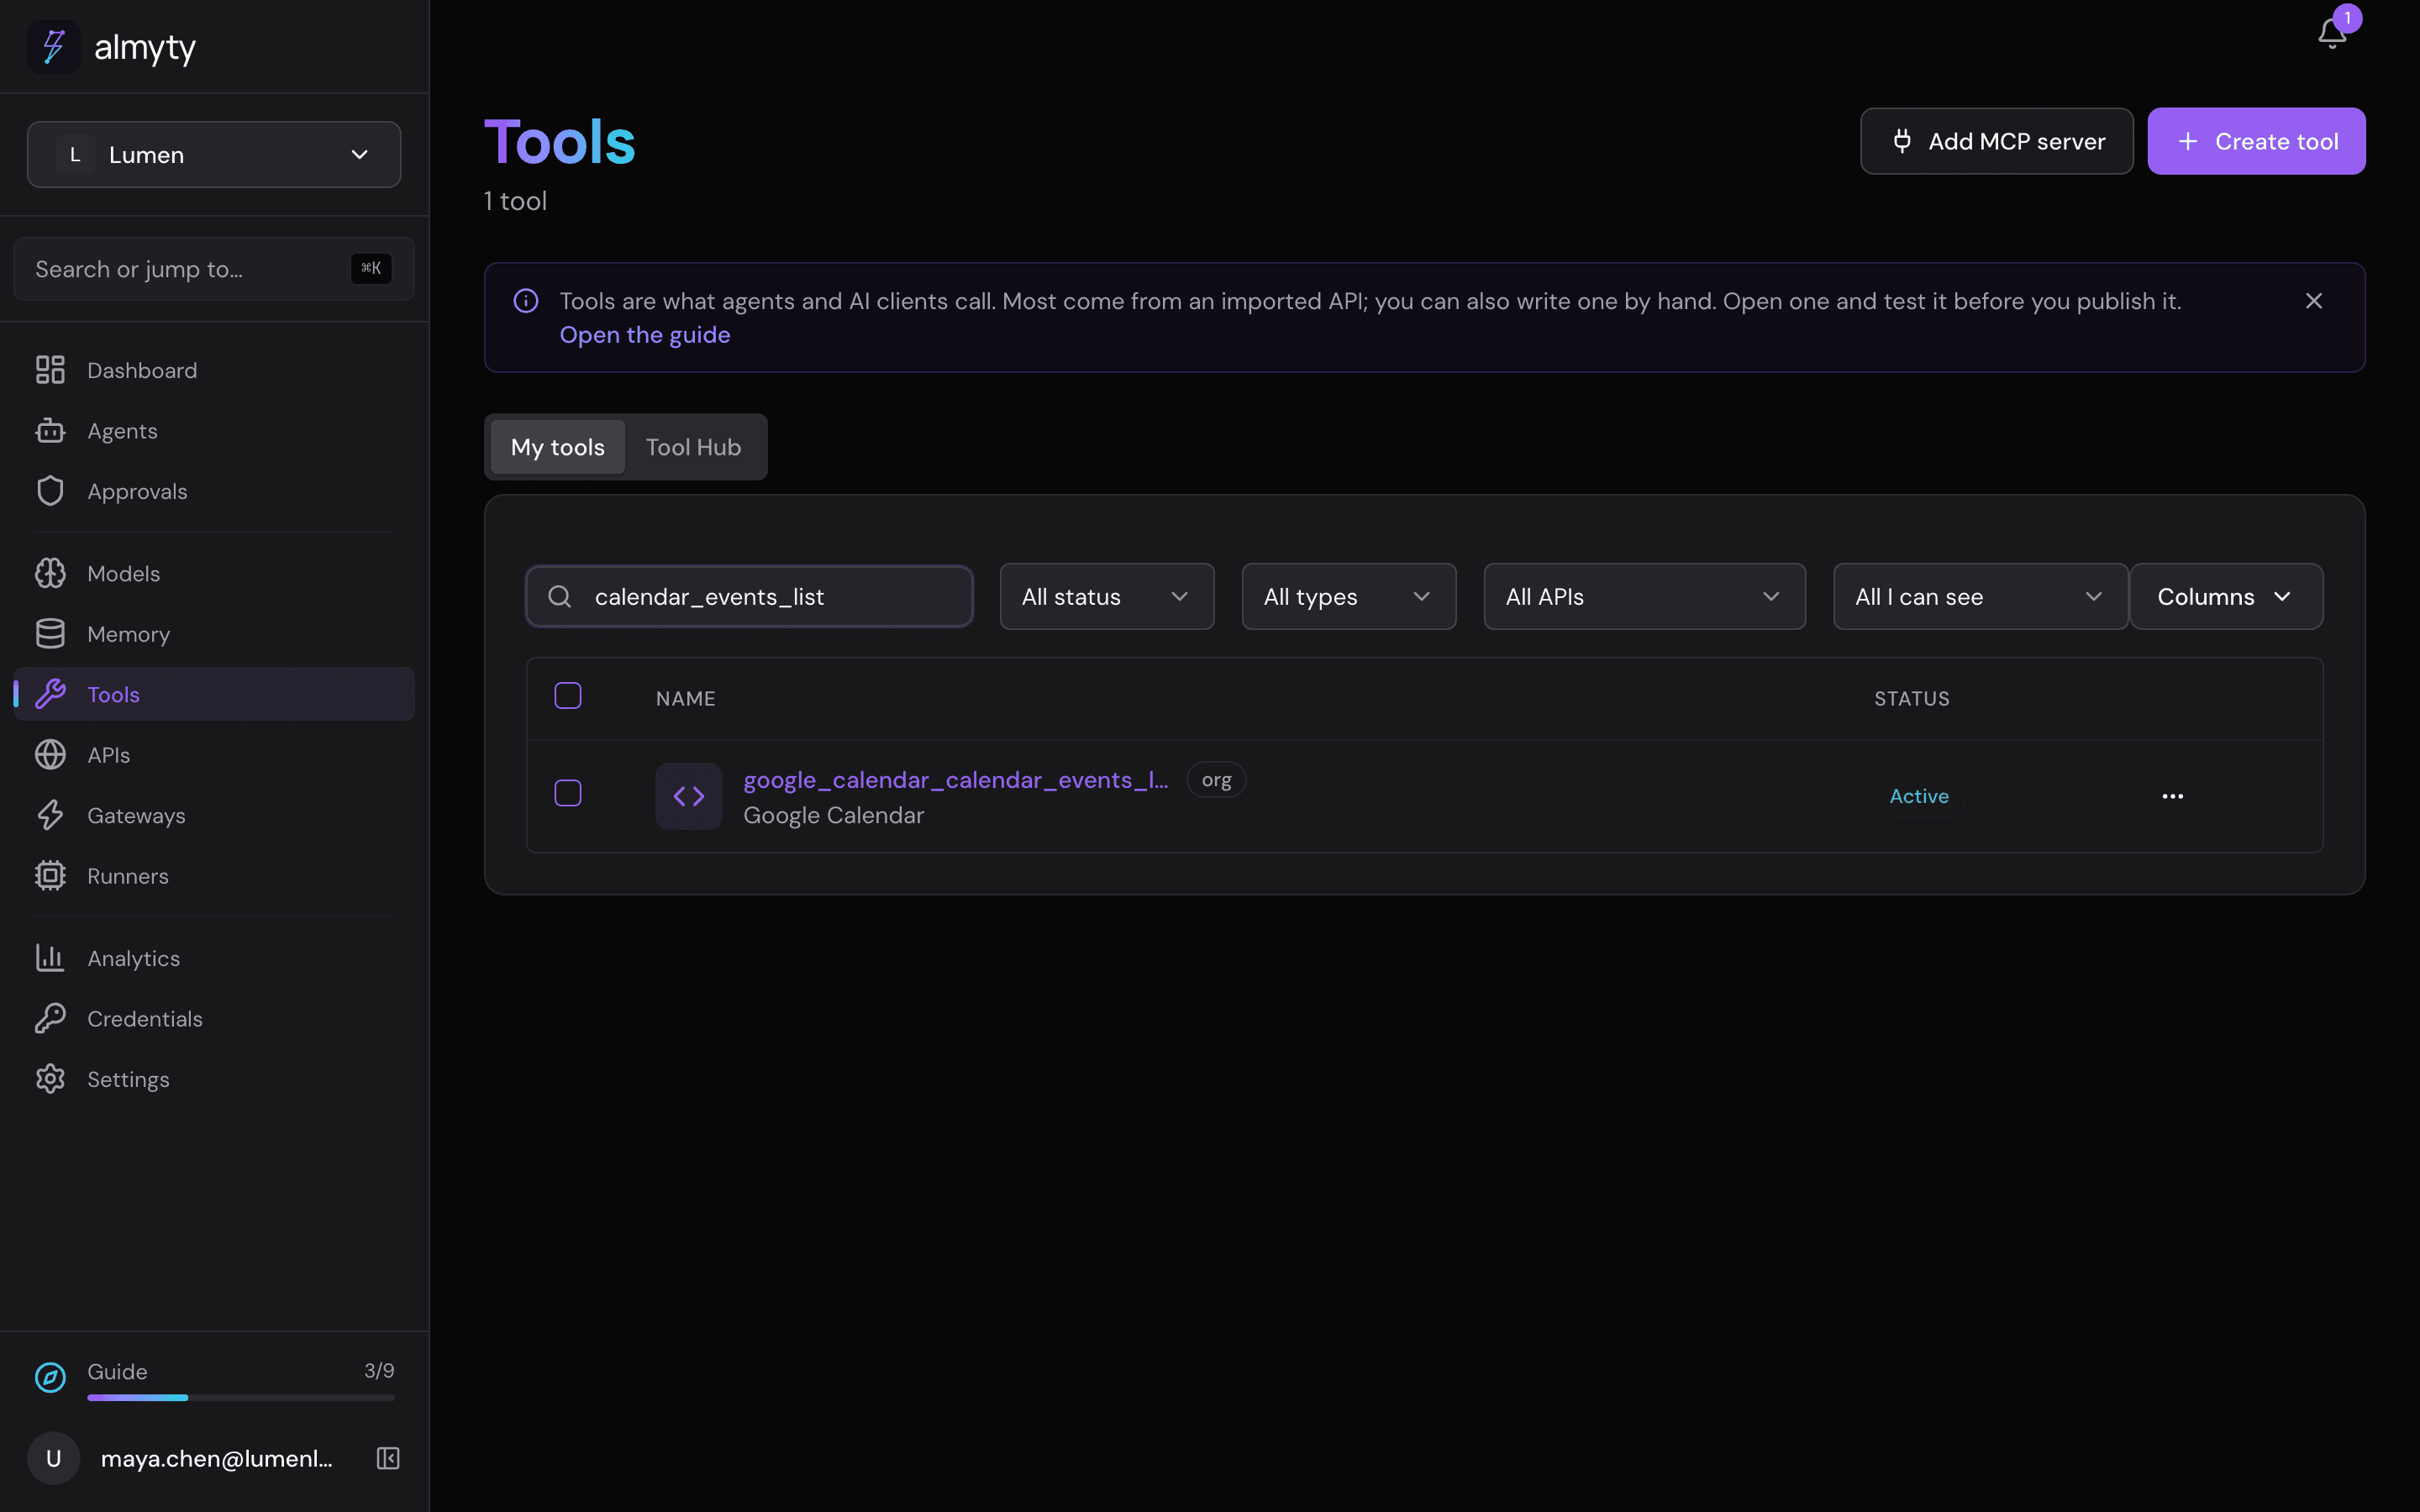Select Tools in the sidebar

pos(214,694)
